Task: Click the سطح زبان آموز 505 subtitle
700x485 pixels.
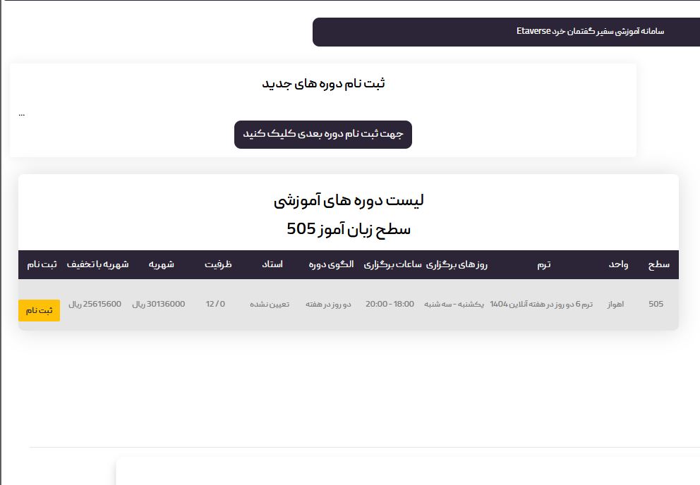Action: coord(349,229)
